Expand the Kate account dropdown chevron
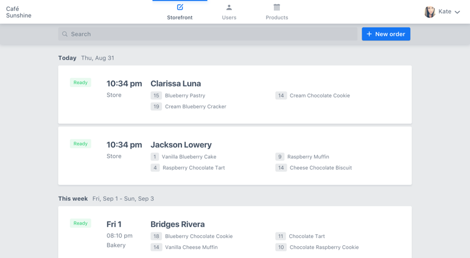This screenshot has width=470, height=258. [x=457, y=12]
